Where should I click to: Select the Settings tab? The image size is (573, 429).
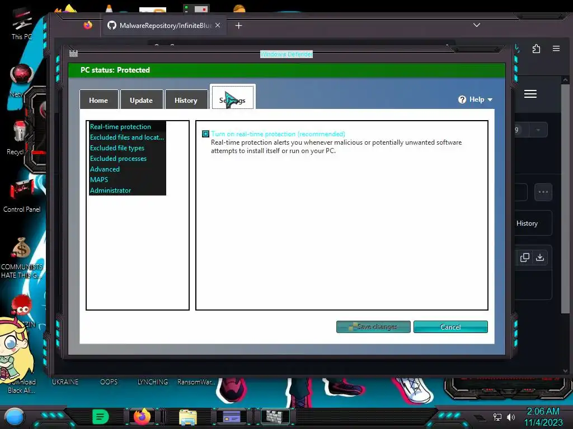[x=232, y=97]
